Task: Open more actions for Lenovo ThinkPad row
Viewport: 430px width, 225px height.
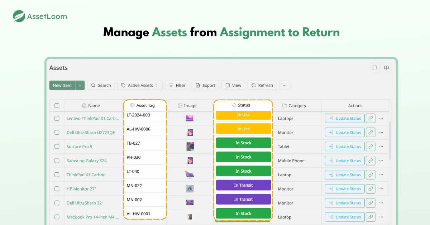Action: (x=381, y=118)
